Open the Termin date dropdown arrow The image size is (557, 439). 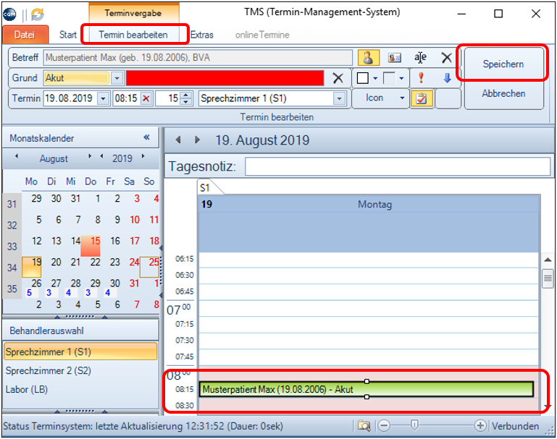[103, 98]
